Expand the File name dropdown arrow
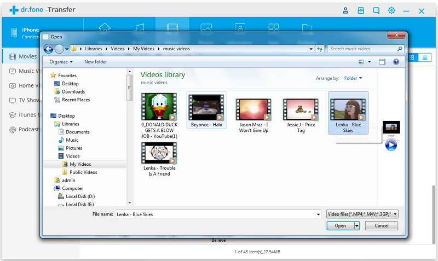The height and width of the screenshot is (261, 438). tap(318, 214)
